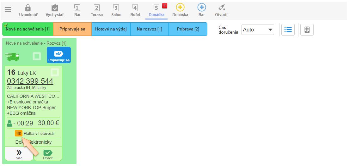The image size is (349, 166).
Task: Click phone number 0342 399 544
Action: tap(30, 81)
